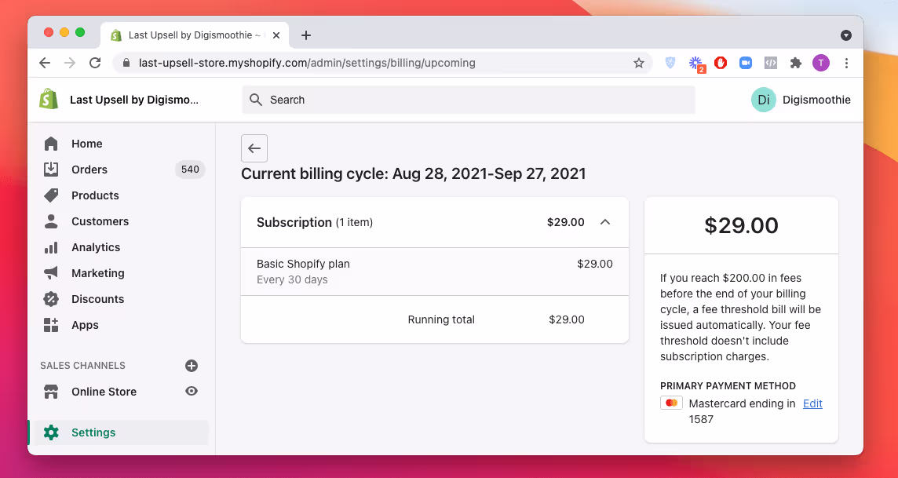
Task: Click the Mastercard logo icon
Action: tap(671, 403)
